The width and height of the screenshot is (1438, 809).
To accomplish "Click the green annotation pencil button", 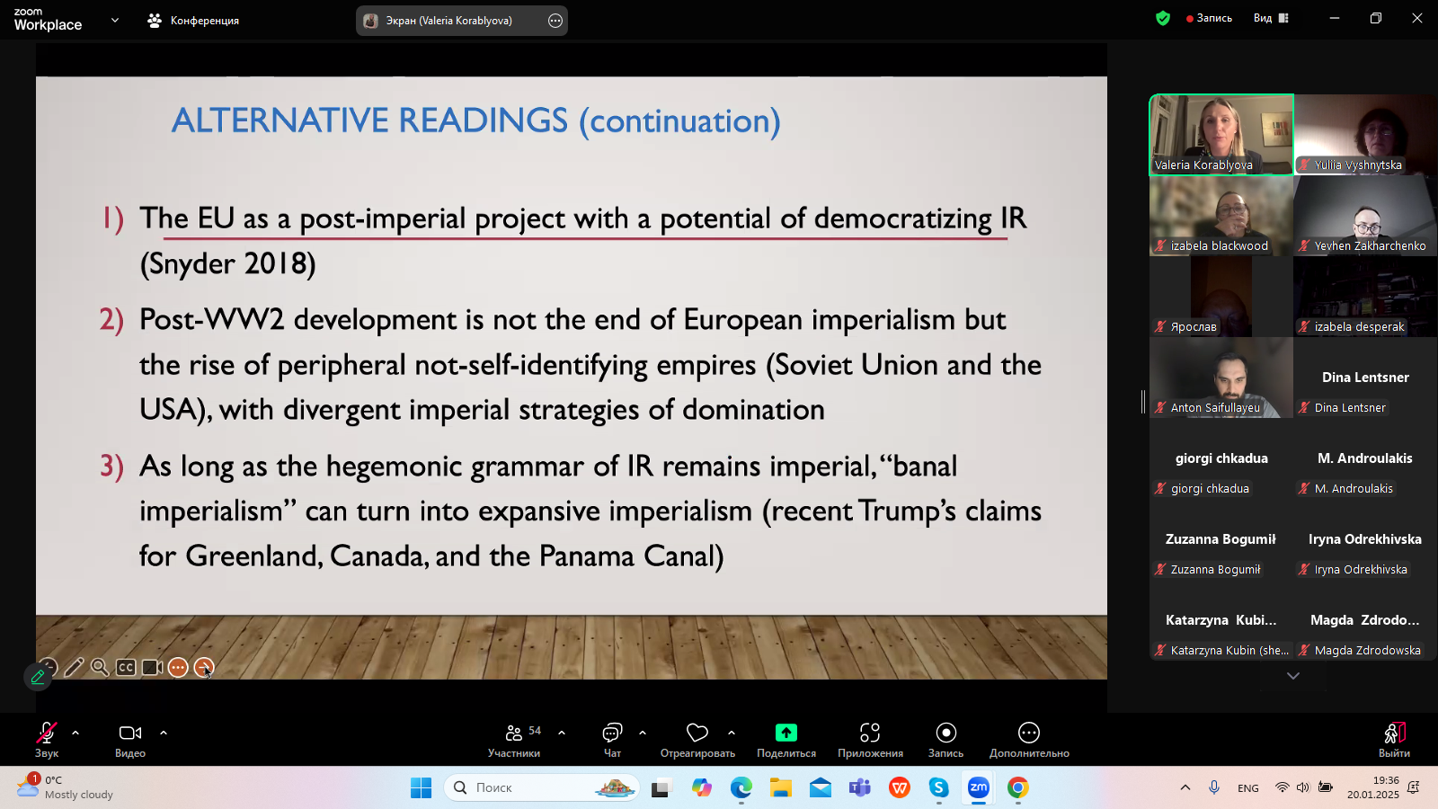I will 38,677.
